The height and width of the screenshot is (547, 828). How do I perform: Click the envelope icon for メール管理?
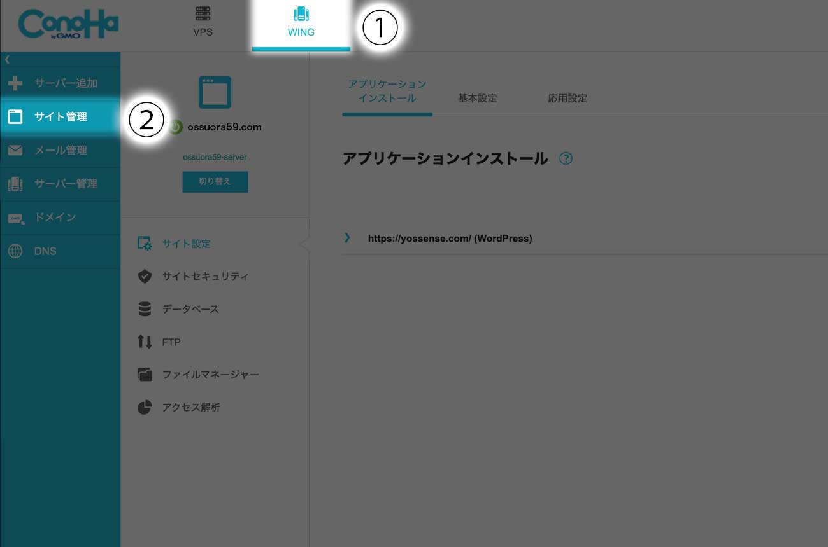[x=15, y=151]
